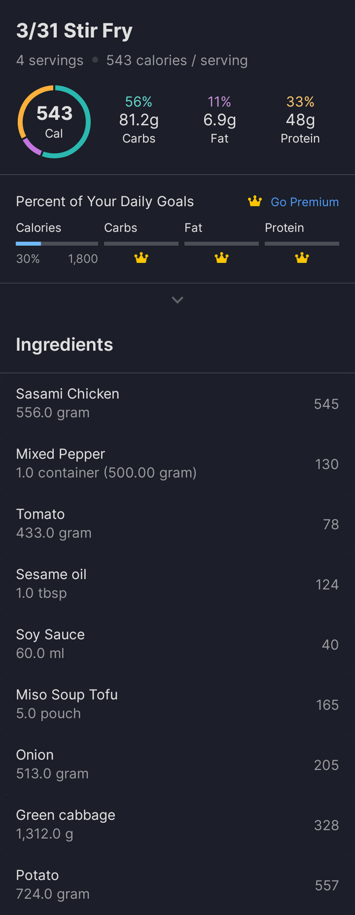Expand daily goals with chevron arrow
Image resolution: width=355 pixels, height=915 pixels.
(177, 300)
